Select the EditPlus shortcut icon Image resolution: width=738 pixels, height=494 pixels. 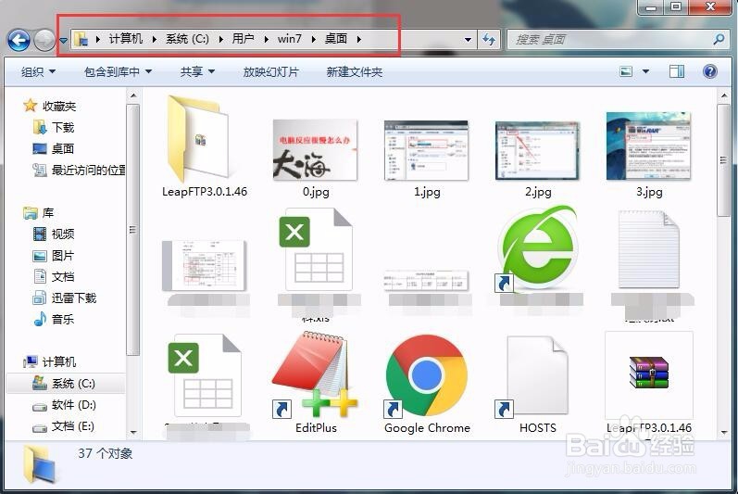(x=315, y=374)
